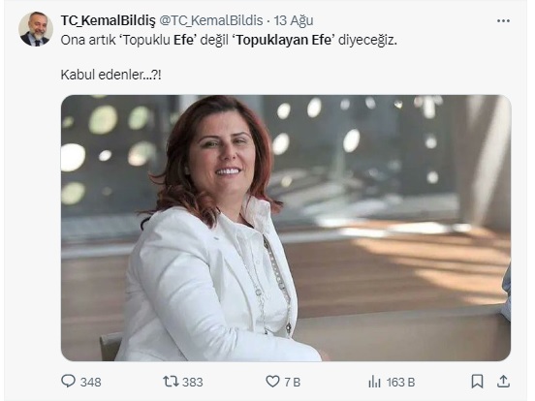Screen dimensions: 535x401
Task: Open the view analytics bar chart icon
Action: [374, 382]
